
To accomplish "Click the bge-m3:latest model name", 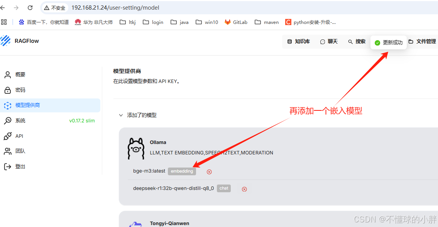I will (x=149, y=171).
